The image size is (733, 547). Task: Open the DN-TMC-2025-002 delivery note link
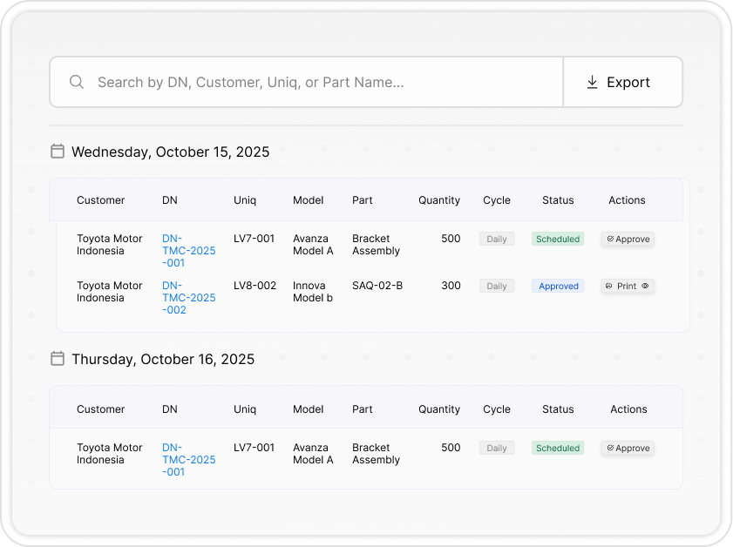[x=188, y=298]
